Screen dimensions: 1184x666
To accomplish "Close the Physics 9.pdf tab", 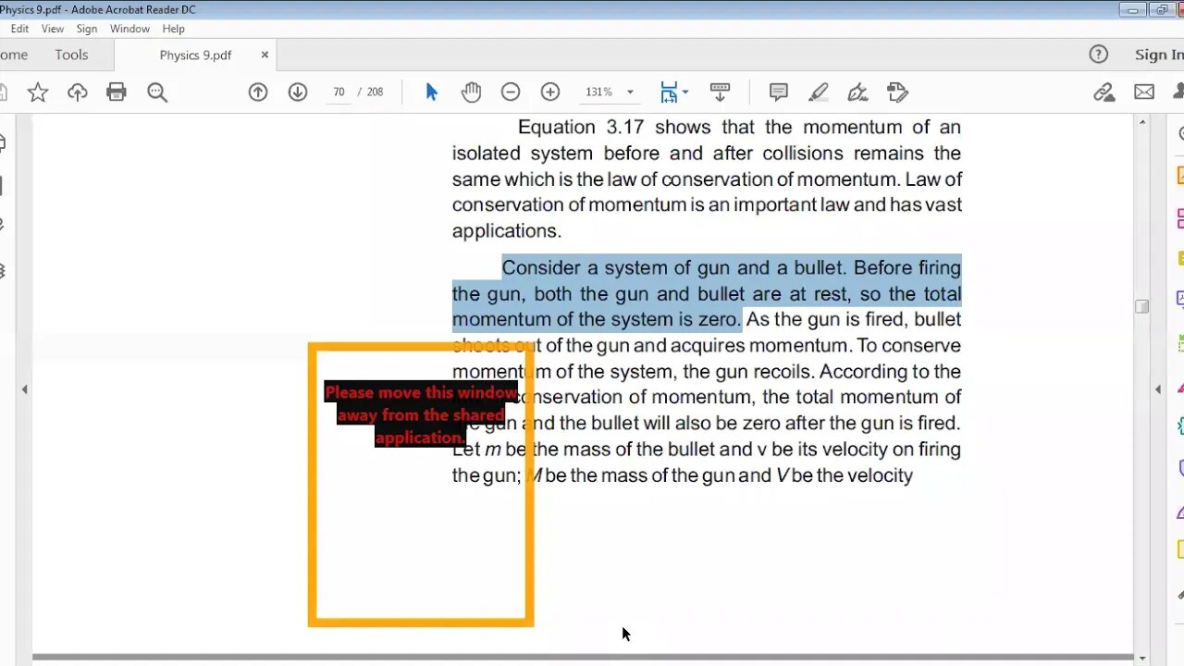I will [x=265, y=55].
